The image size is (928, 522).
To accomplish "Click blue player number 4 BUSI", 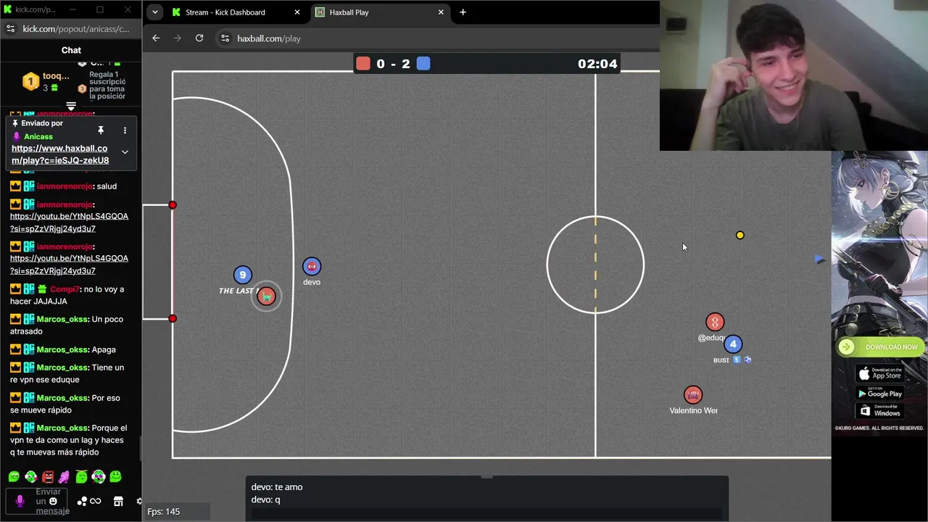I will pyautogui.click(x=733, y=344).
